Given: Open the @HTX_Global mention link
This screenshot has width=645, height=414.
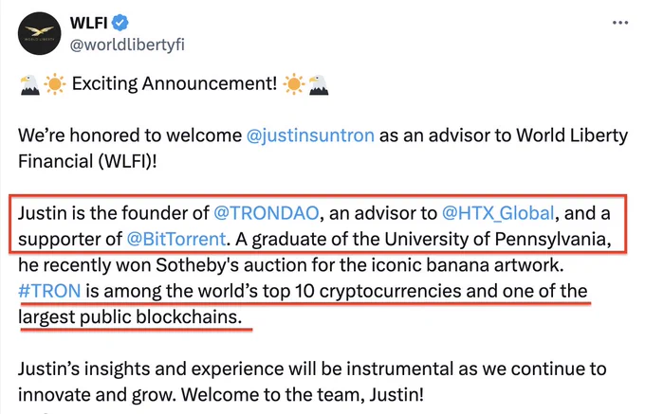Looking at the screenshot, I should click(498, 213).
